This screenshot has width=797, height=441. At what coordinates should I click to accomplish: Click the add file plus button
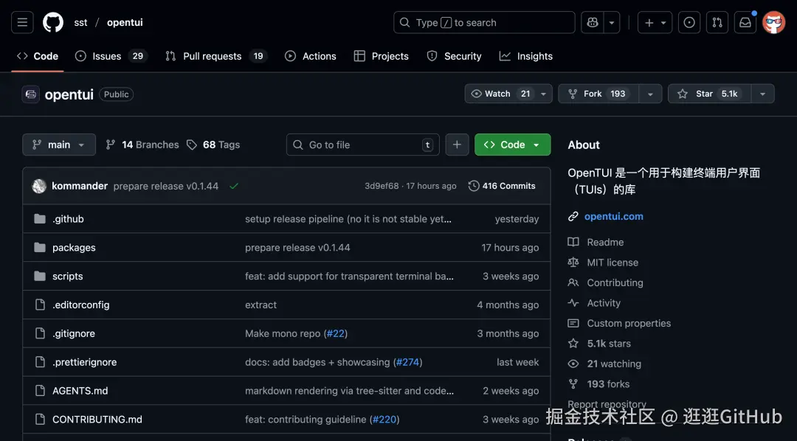457,145
